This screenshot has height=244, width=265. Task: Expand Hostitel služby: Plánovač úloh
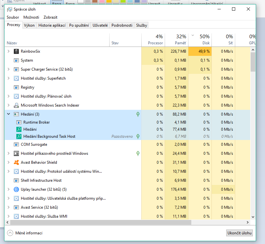point(8,96)
